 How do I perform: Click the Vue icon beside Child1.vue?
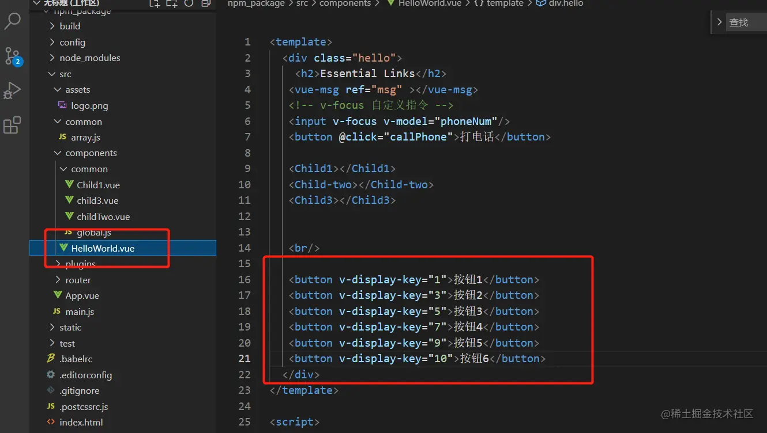click(x=69, y=185)
